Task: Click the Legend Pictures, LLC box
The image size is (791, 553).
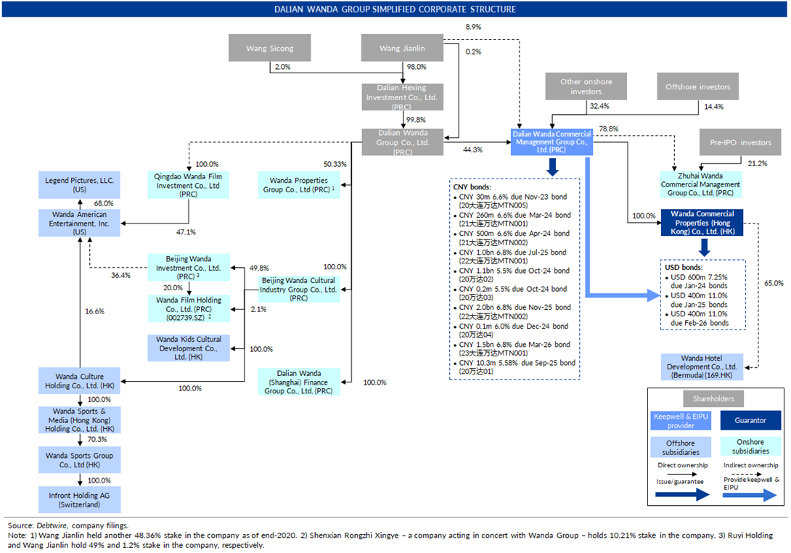Action: 79,185
